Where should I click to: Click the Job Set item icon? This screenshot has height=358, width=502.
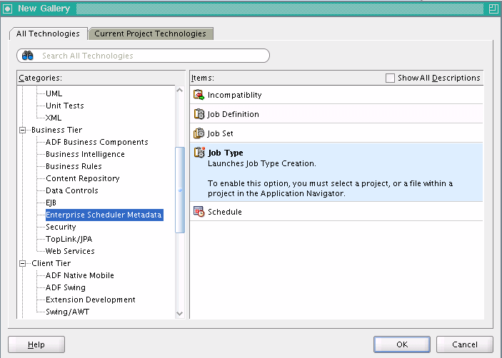click(199, 133)
